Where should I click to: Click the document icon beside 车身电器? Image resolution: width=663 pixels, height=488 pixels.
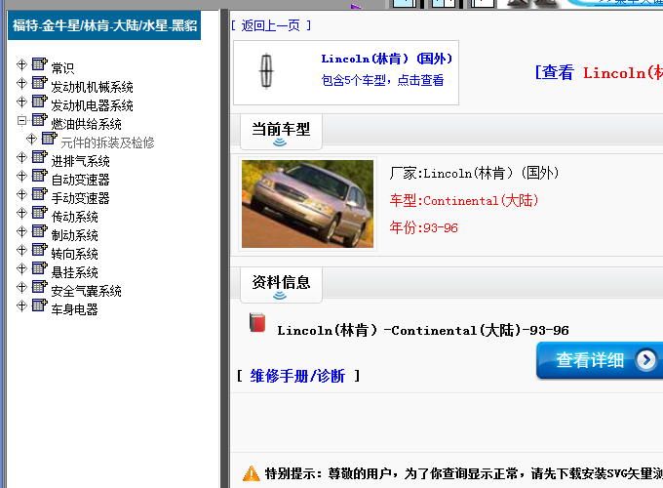[x=40, y=305]
